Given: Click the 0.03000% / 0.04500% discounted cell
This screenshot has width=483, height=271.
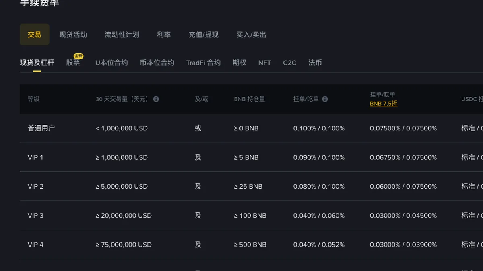Looking at the screenshot, I should point(403,216).
